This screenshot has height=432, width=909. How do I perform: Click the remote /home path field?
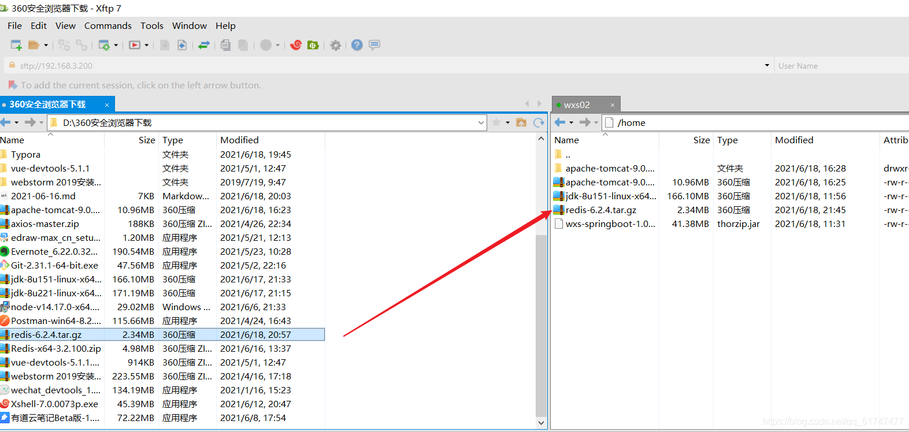(x=755, y=122)
